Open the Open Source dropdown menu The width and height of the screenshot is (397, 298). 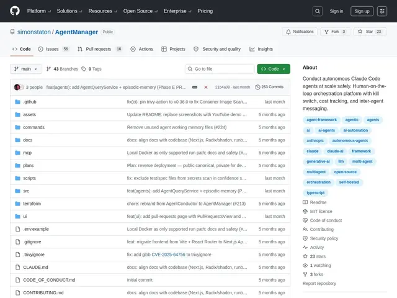point(140,11)
